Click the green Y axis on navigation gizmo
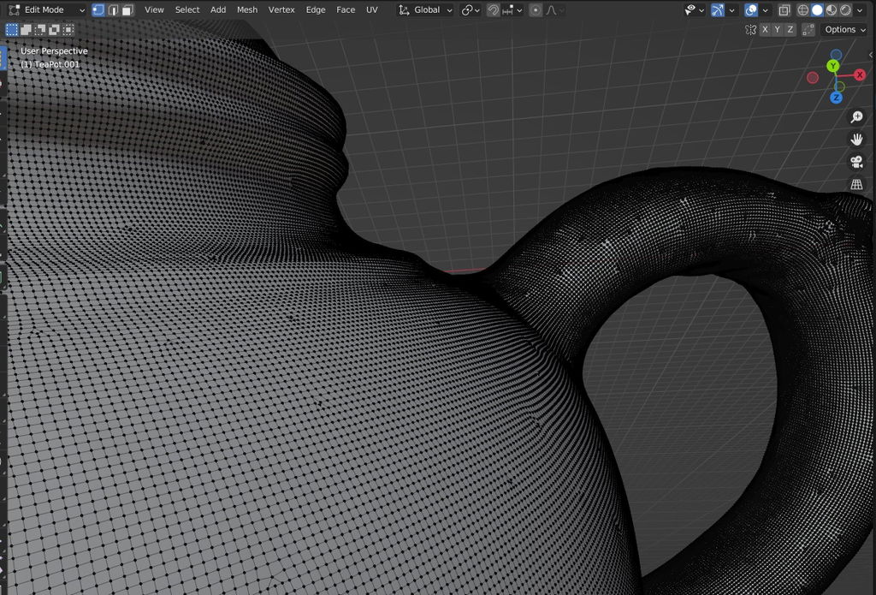876x595 pixels. coord(833,66)
